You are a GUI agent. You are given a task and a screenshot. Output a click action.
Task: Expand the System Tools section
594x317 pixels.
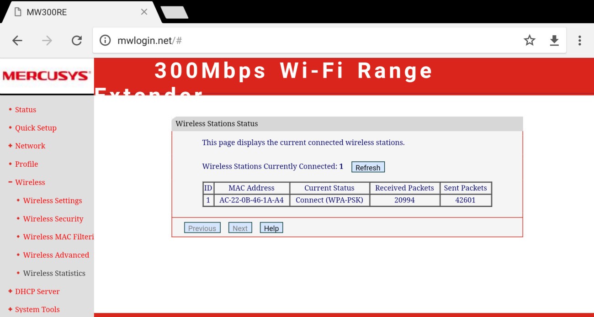coord(37,309)
